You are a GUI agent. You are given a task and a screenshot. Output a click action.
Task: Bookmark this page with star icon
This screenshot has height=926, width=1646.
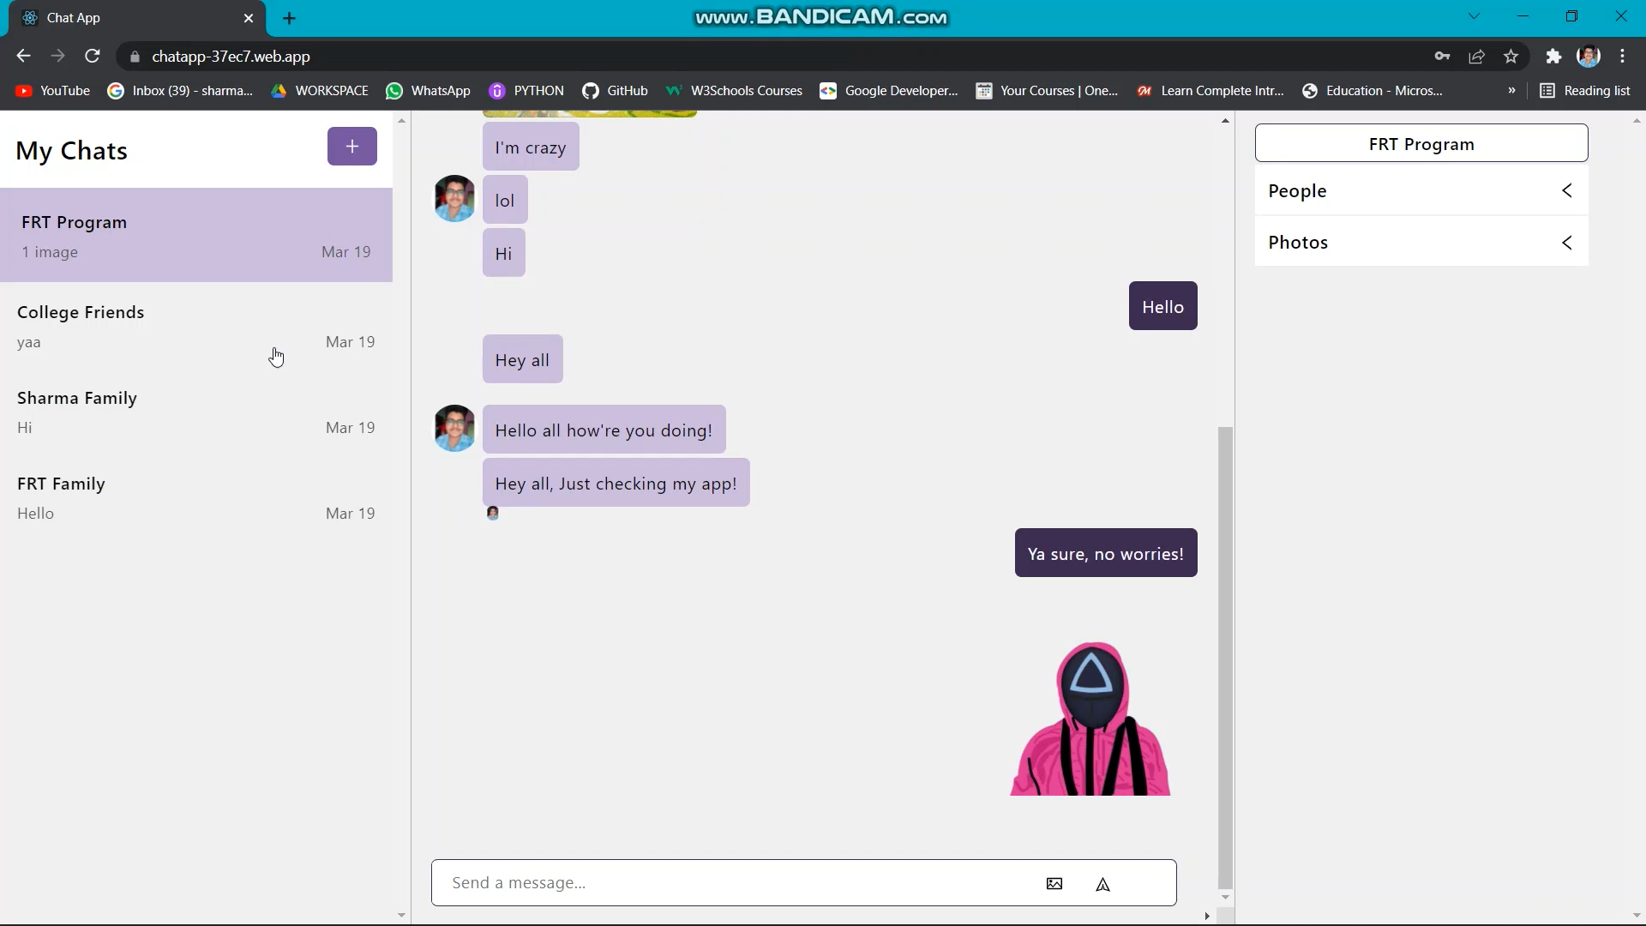click(x=1511, y=57)
